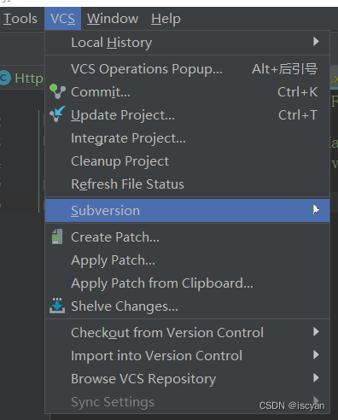
Task: Click the Commit branch icon
Action: coord(57,91)
